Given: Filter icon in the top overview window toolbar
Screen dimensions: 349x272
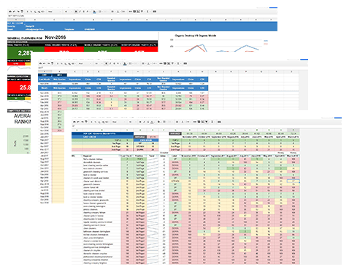Looking at the screenshot, I should (142, 12).
